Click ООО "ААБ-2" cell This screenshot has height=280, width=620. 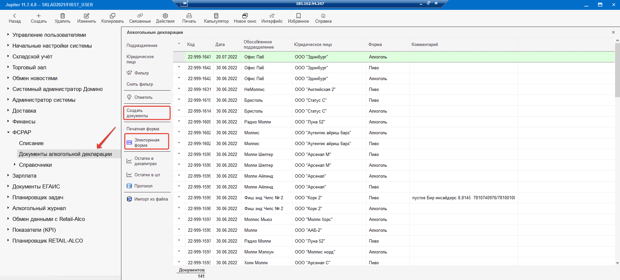click(x=329, y=230)
